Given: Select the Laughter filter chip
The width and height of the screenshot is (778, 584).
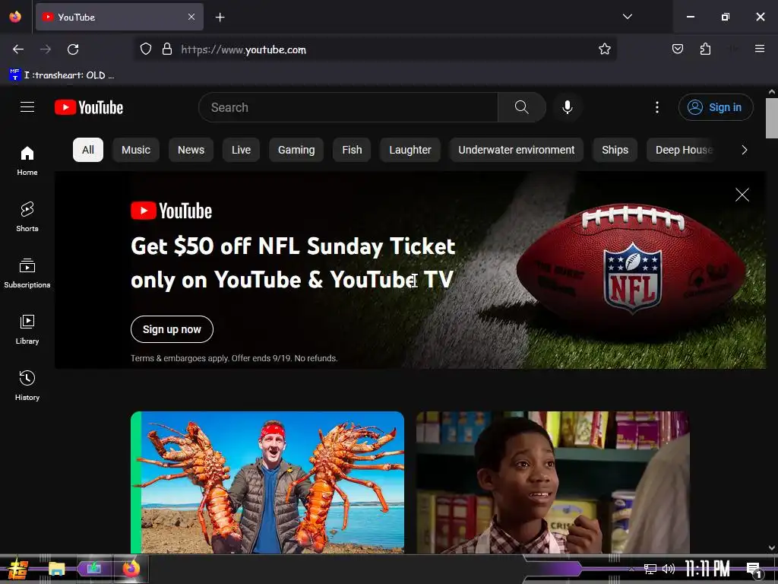Looking at the screenshot, I should (x=410, y=150).
